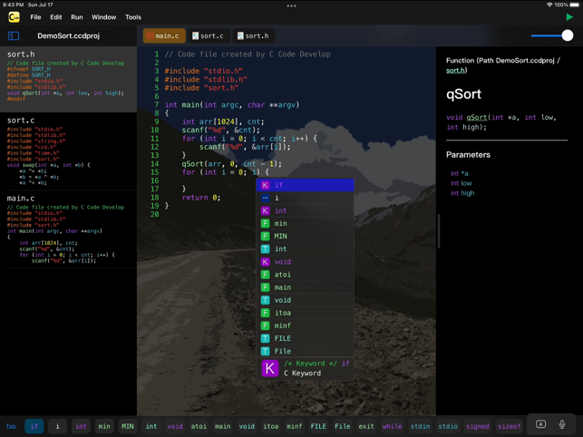Viewport: 583px width, 437px height.
Task: Open the Window menu
Action: pos(103,17)
